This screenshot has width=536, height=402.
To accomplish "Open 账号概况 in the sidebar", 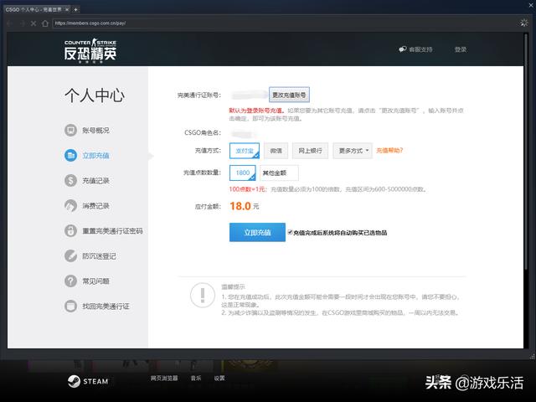I will (95, 131).
